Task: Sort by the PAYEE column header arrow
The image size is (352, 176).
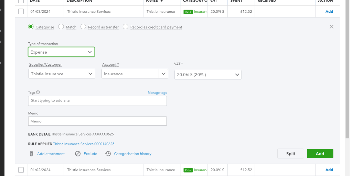Action: (x=161, y=1)
